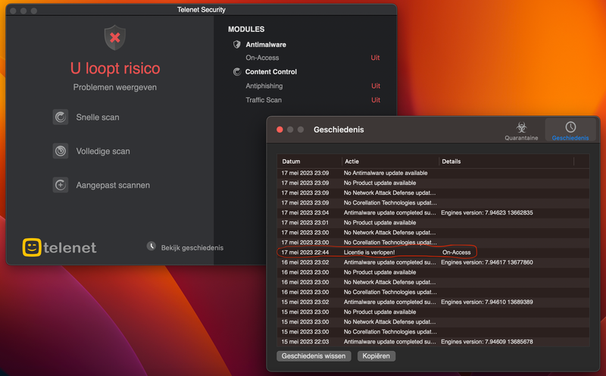Image resolution: width=606 pixels, height=376 pixels.
Task: Open Aangepast scannen
Action: 113,185
